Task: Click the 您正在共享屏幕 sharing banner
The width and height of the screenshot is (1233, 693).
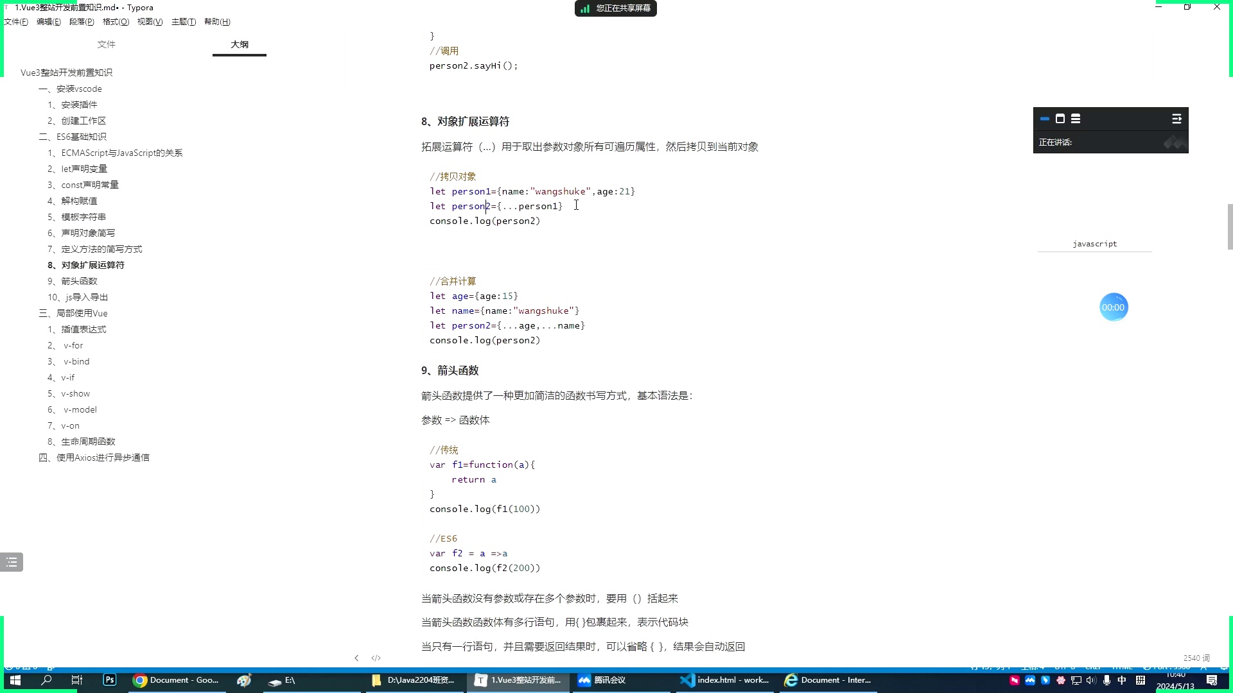Action: pos(615,8)
